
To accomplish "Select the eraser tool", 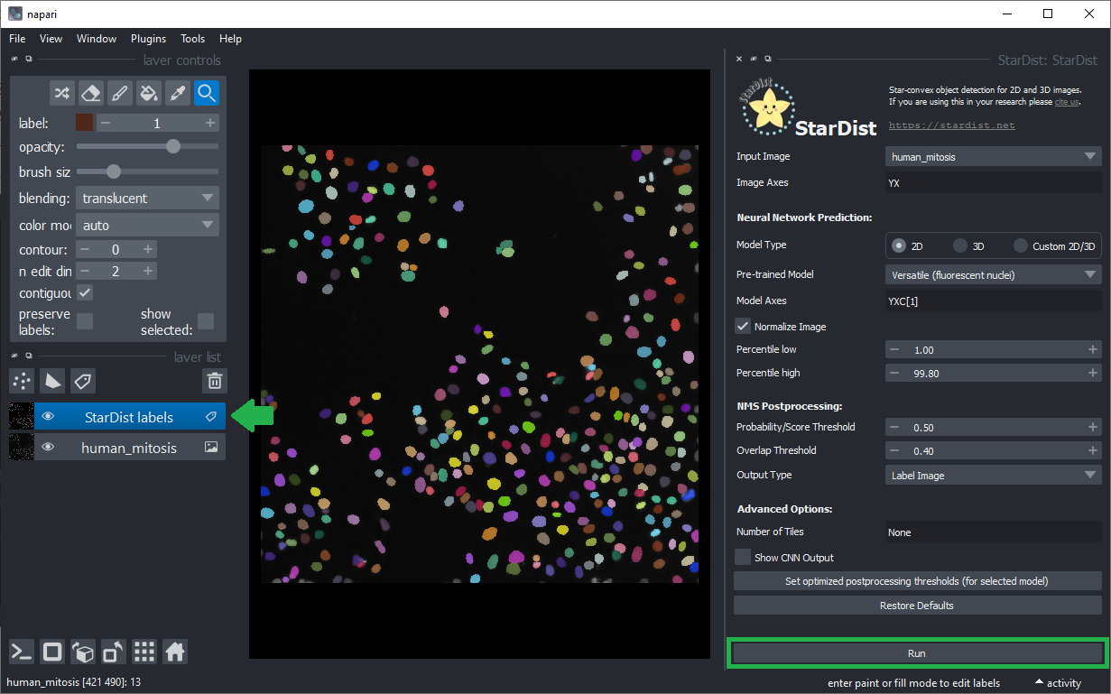I will [90, 93].
